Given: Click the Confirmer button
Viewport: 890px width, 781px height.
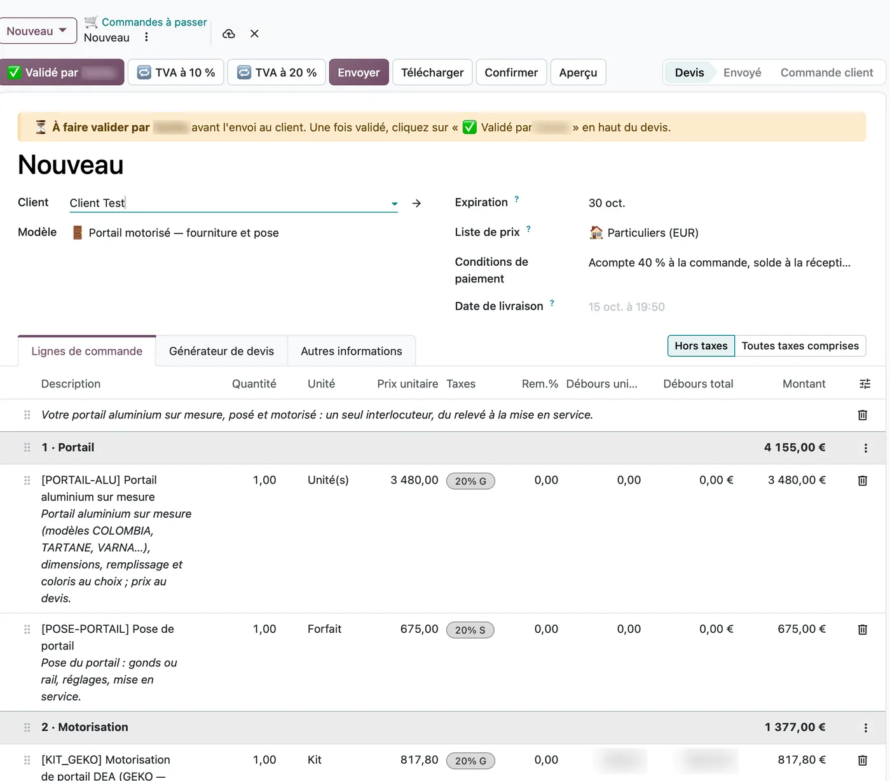Looking at the screenshot, I should tap(511, 72).
